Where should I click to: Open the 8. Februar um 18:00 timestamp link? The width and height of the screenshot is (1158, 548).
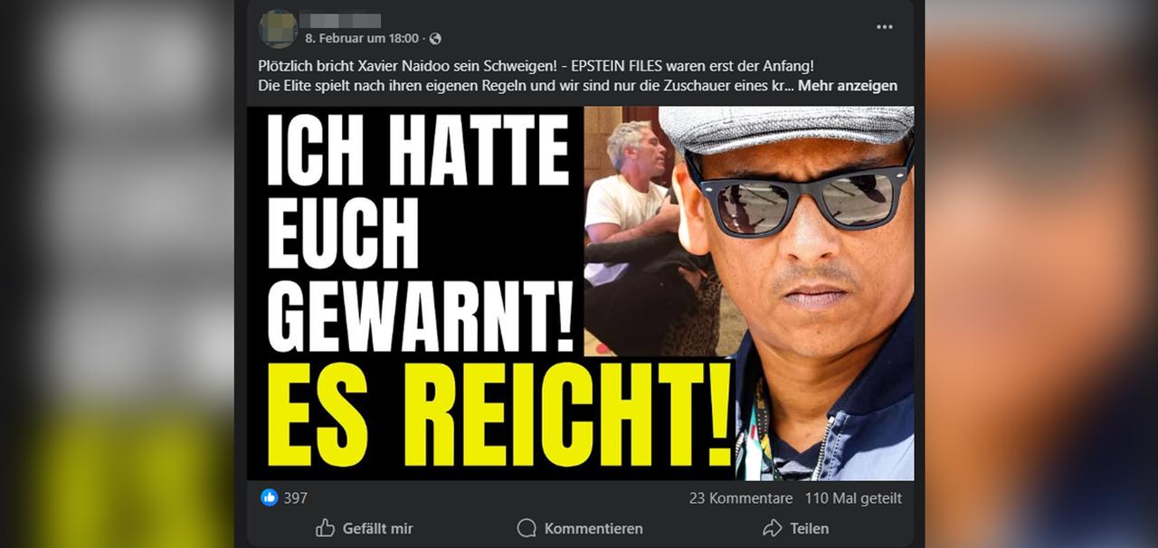(362, 39)
